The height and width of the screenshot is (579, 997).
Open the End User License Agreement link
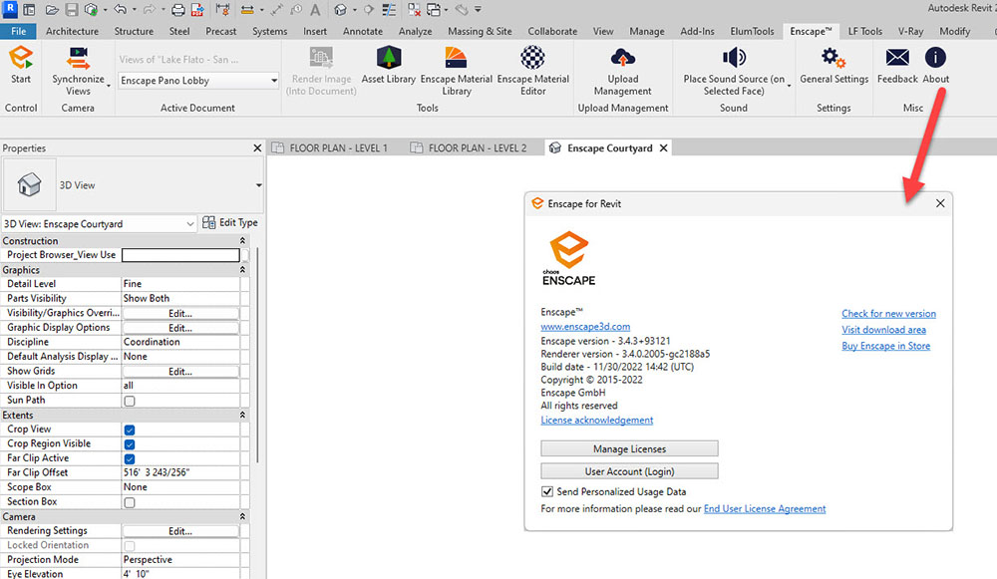coord(765,508)
